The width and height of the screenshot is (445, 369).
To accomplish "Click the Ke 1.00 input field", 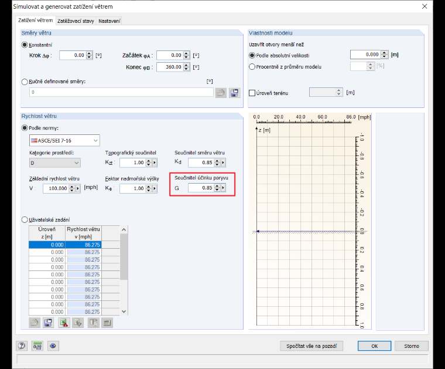I will (132, 188).
